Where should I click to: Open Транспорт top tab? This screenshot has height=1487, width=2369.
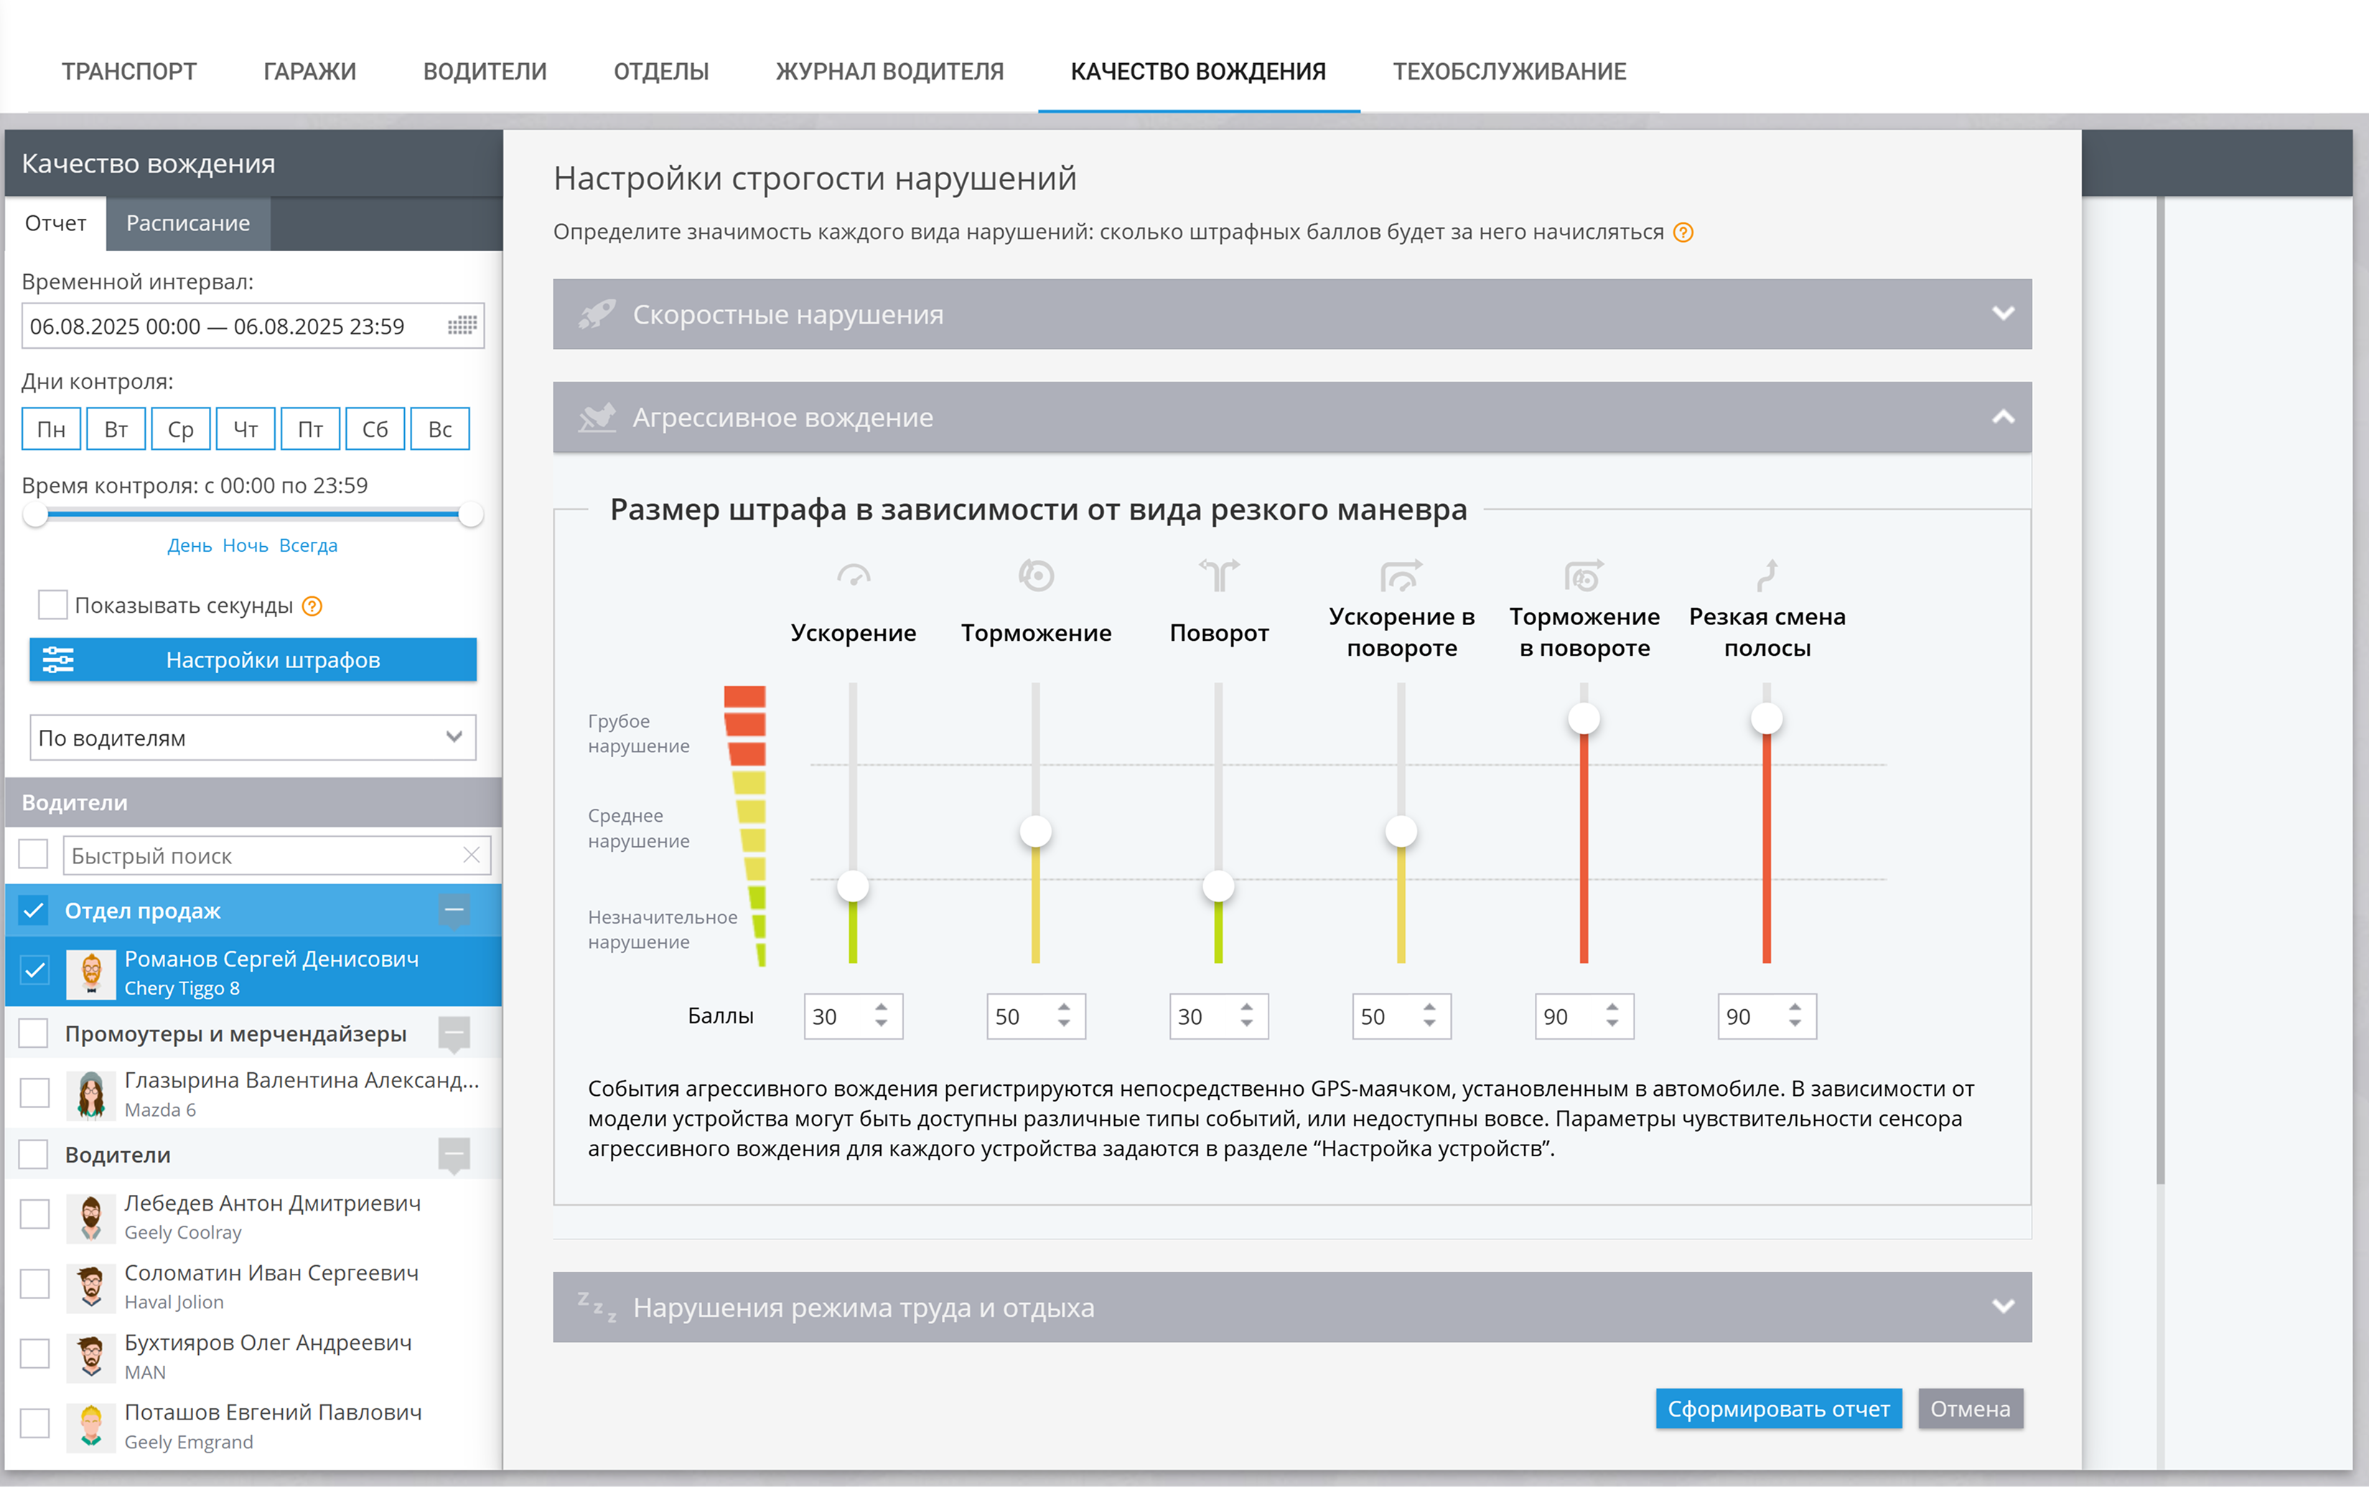[129, 71]
